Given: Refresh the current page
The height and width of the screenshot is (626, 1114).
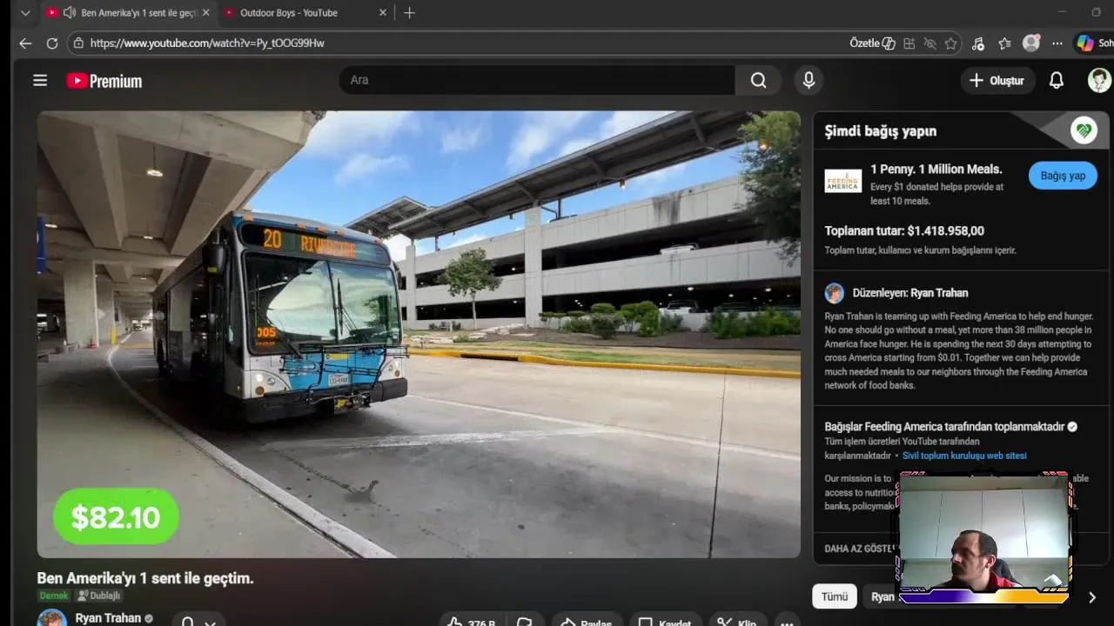Looking at the screenshot, I should click(x=52, y=43).
